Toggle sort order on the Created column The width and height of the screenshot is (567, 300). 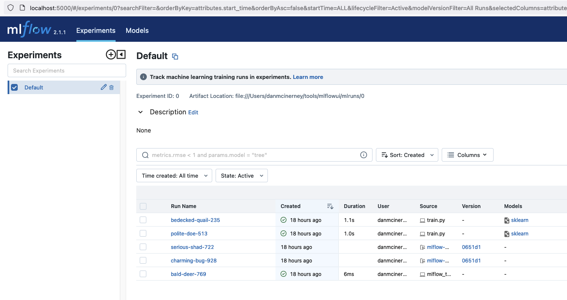pos(330,206)
